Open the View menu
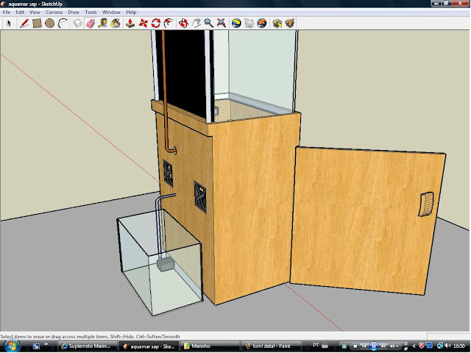Image resolution: width=471 pixels, height=353 pixels. [35, 13]
